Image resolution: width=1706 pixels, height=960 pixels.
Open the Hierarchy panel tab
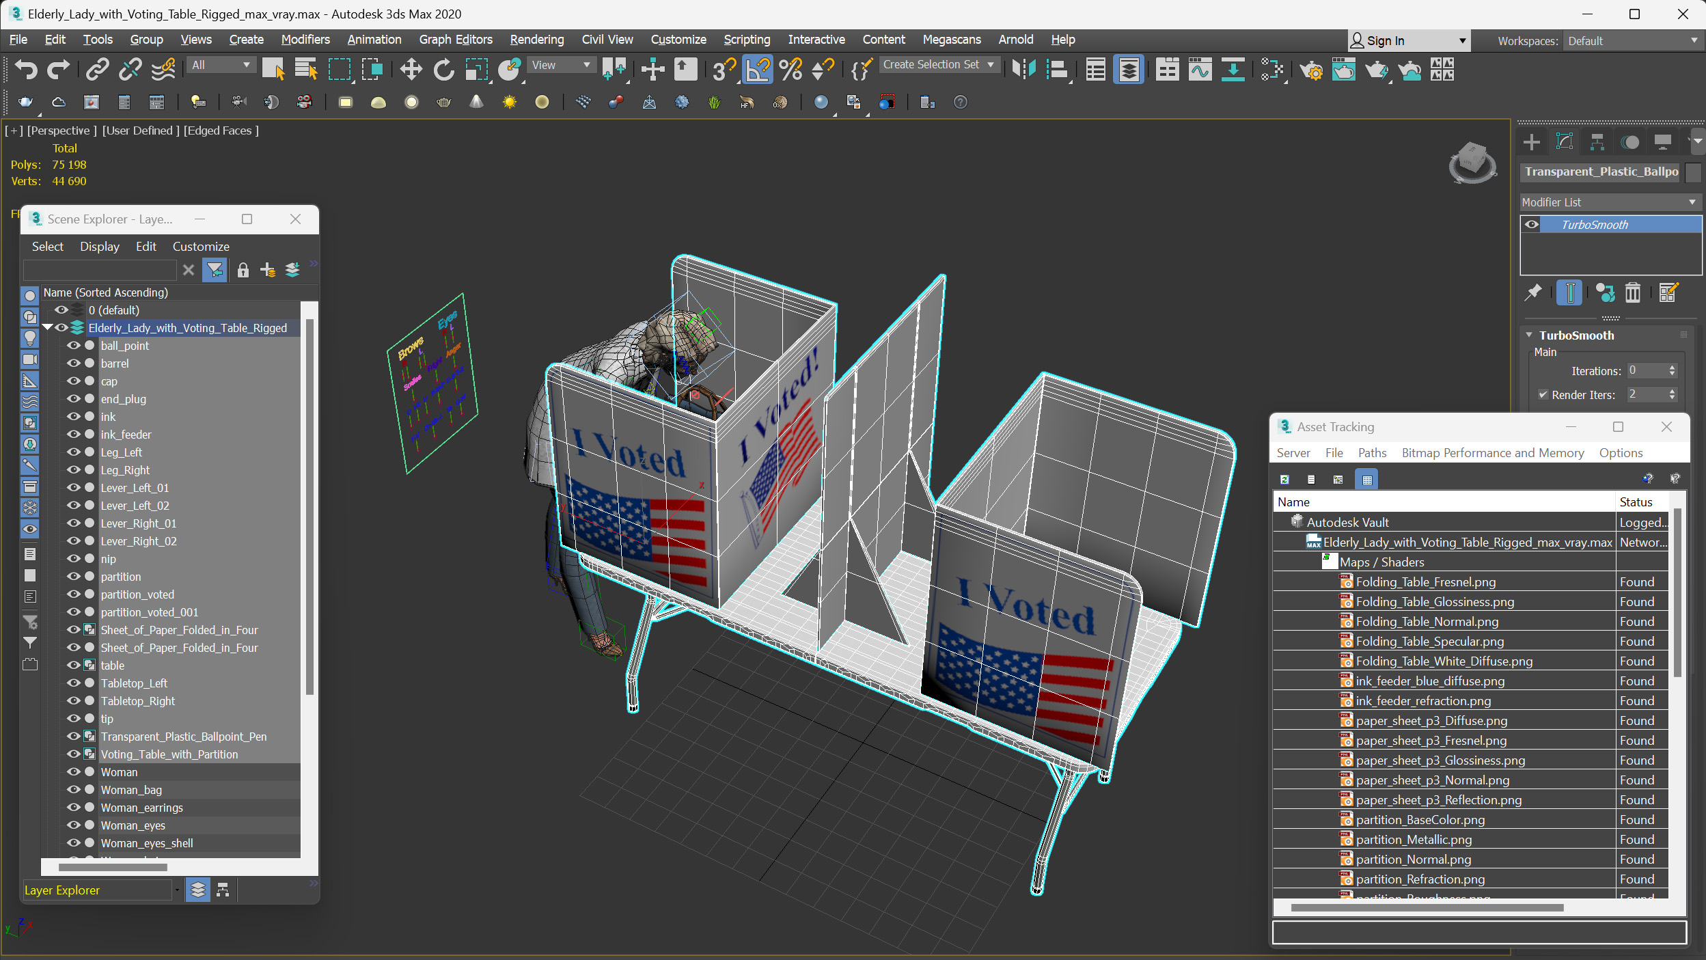tap(1597, 142)
